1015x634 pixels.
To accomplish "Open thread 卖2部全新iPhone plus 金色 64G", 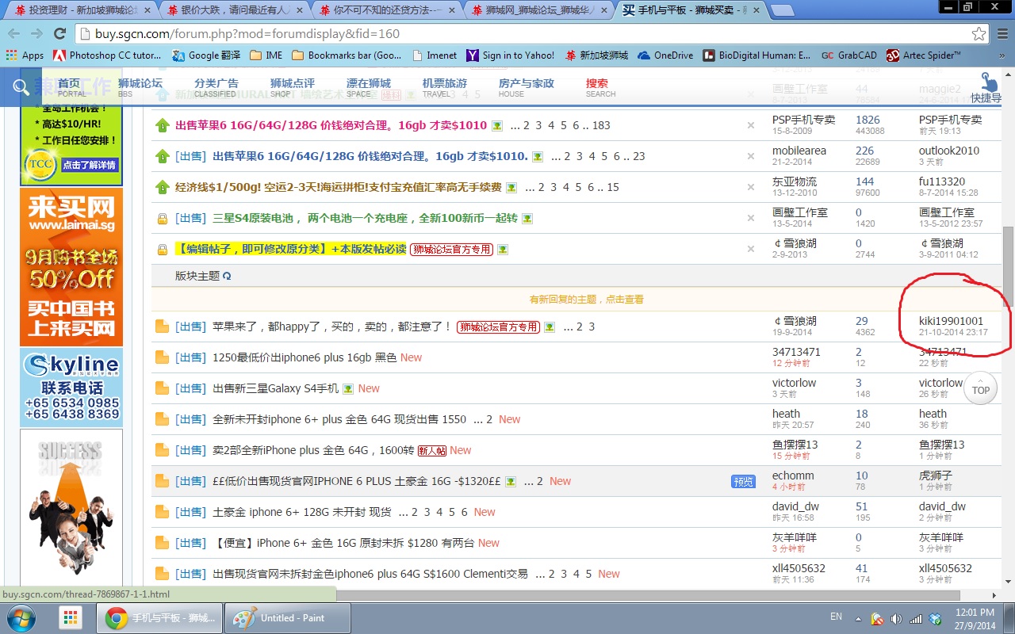I will click(313, 450).
